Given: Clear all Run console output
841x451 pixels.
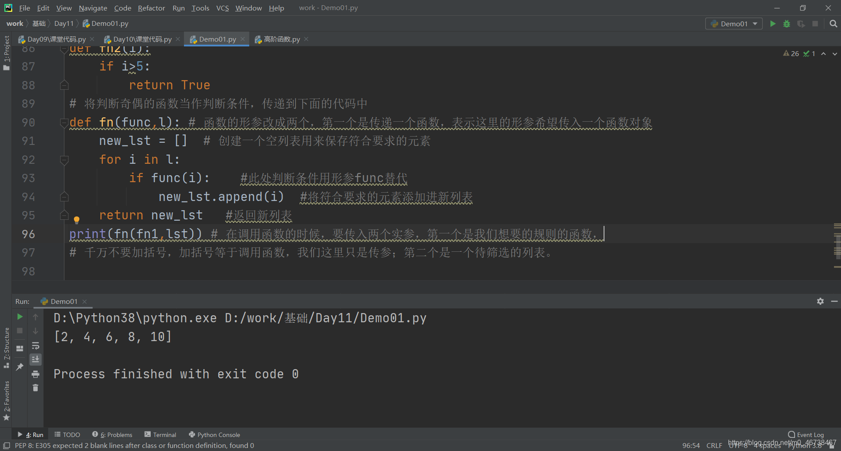Looking at the screenshot, I should tap(35, 388).
